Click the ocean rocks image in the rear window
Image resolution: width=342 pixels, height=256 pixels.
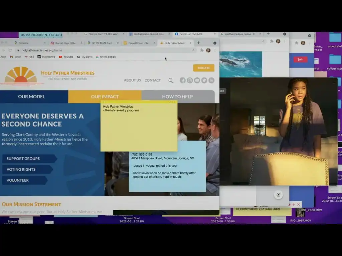[240, 64]
